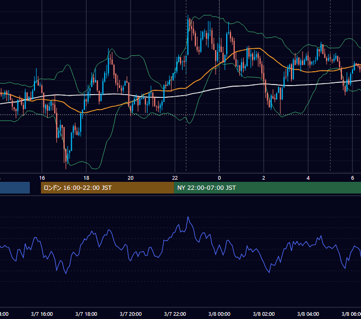This screenshot has height=319, width=361.
Task: Click the 3/8 04:00 time label
Action: pos(308,314)
